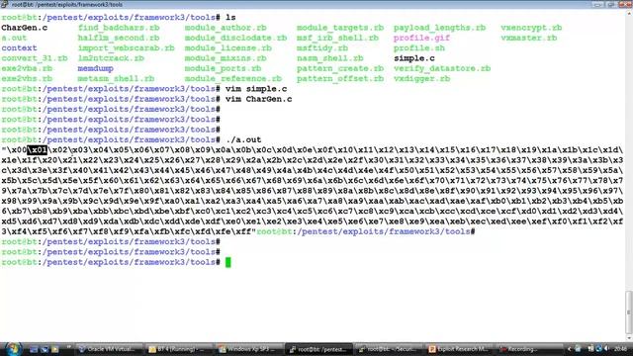
Task: Click profile.sh file name
Action: tap(419, 48)
